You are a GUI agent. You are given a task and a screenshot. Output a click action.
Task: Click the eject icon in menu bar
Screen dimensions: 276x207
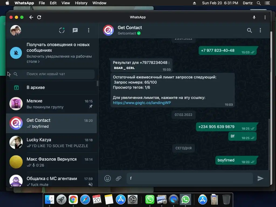(x=195, y=3)
